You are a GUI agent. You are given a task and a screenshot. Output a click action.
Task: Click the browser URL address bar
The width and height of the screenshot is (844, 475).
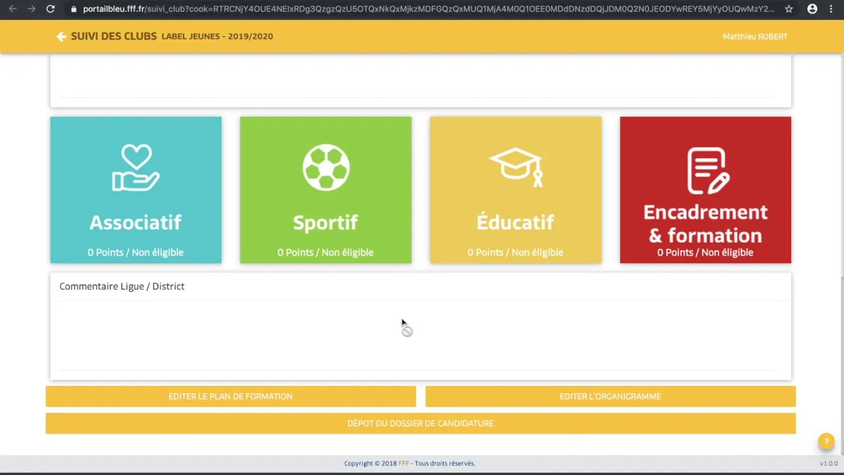point(429,9)
